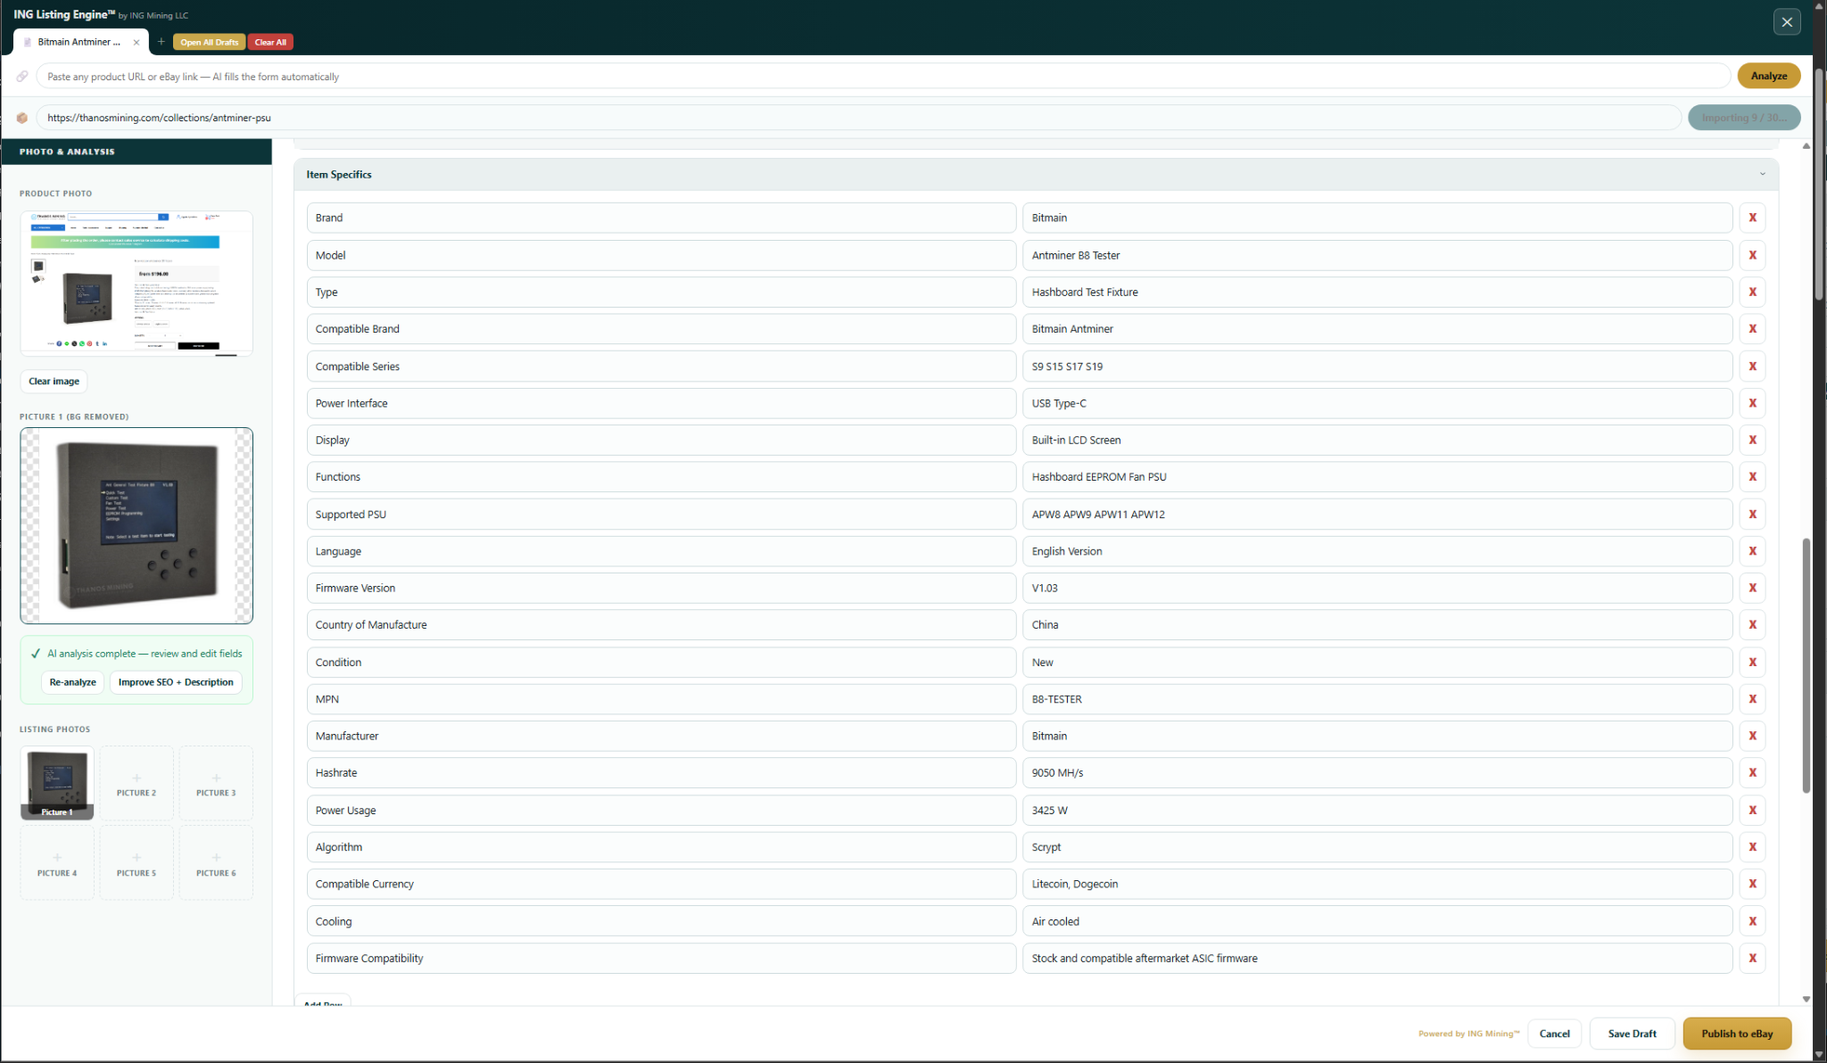Clear the product photo image

coord(54,381)
